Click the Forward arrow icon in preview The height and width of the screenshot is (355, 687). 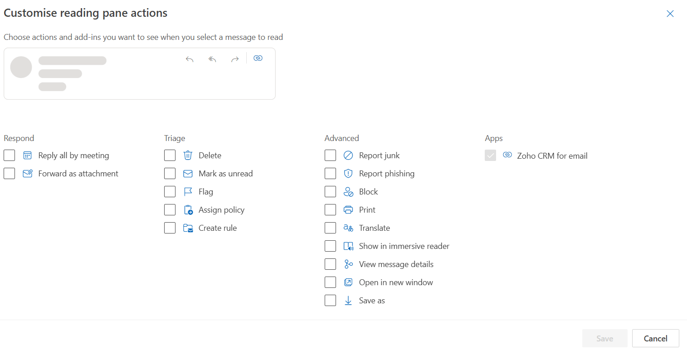(x=235, y=59)
